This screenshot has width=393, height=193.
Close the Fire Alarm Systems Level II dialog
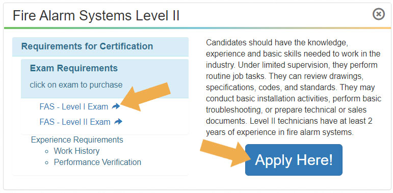point(378,14)
